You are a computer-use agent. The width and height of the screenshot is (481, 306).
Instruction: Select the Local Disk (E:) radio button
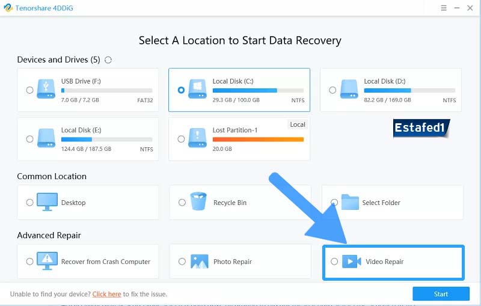(x=29, y=139)
